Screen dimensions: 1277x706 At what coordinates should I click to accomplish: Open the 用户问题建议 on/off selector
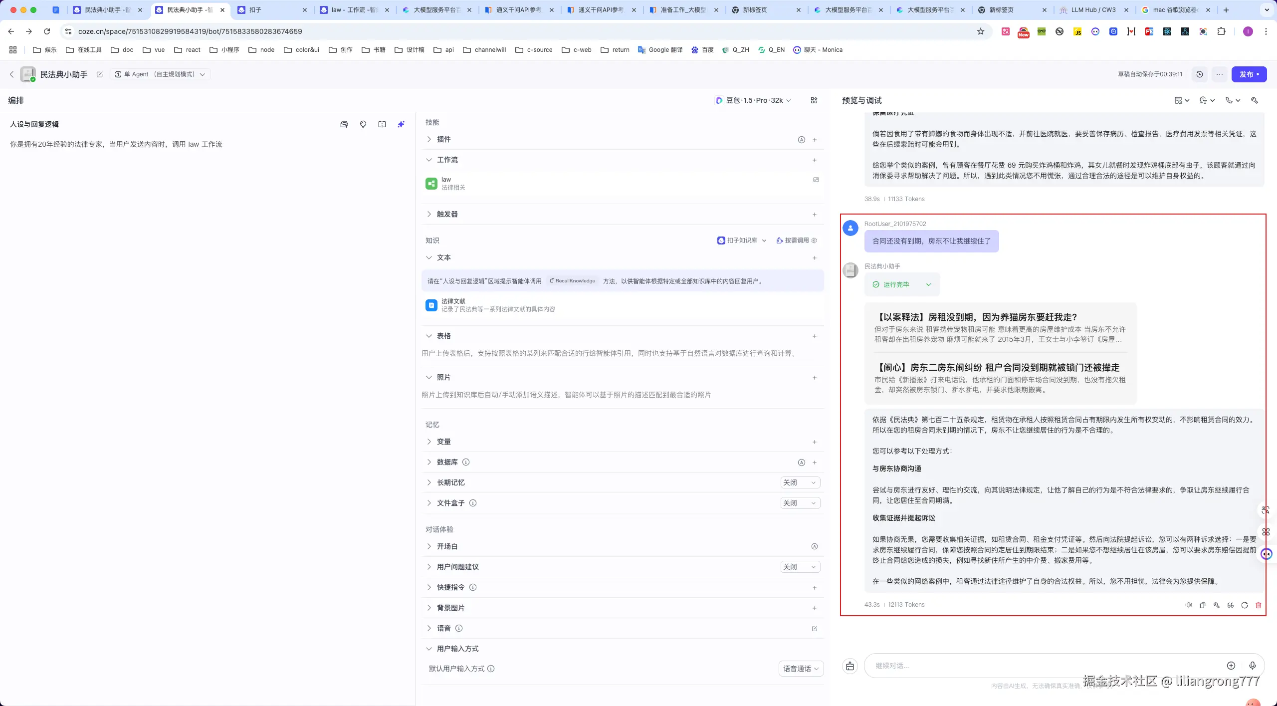coord(800,567)
